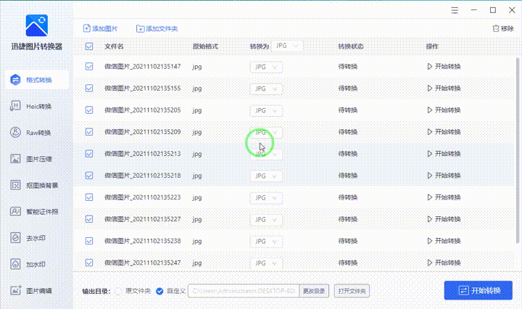Click 待转换 status of file 20211102135147
Viewport: 522px width, 309px height.
coord(348,67)
